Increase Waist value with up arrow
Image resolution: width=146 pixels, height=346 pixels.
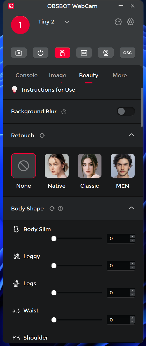coord(132,318)
